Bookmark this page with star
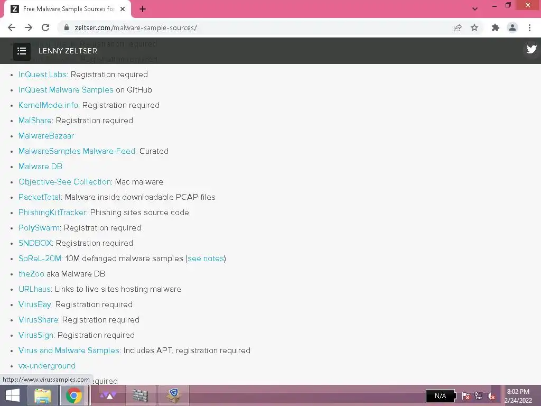 [x=474, y=27]
